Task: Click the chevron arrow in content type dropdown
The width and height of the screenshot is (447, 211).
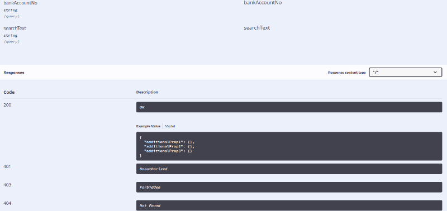Action: (435, 73)
